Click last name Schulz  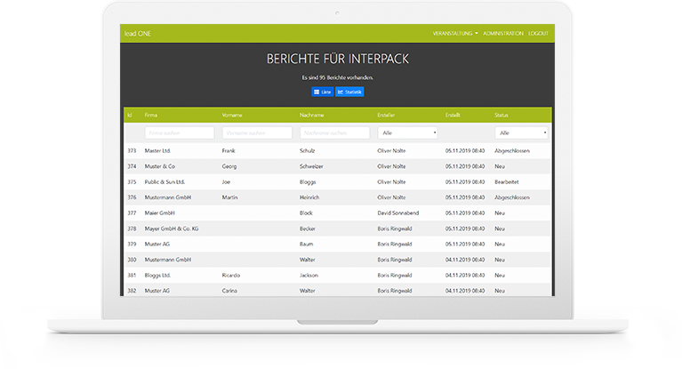[x=307, y=151]
